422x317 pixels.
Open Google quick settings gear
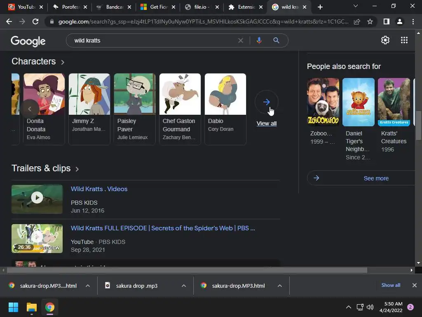385,40
